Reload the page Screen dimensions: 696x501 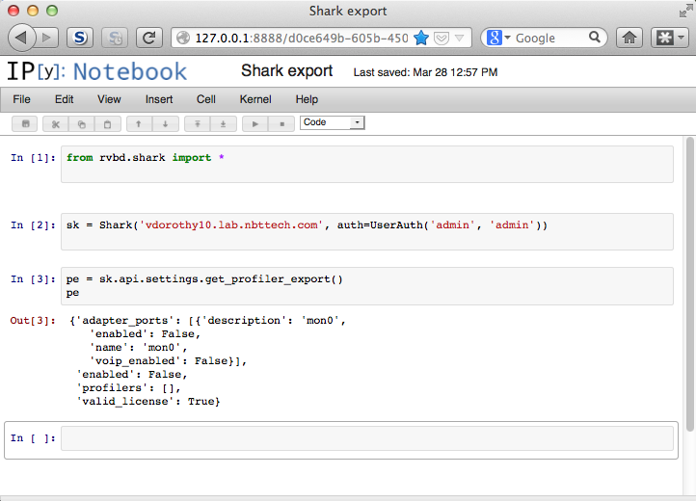149,38
